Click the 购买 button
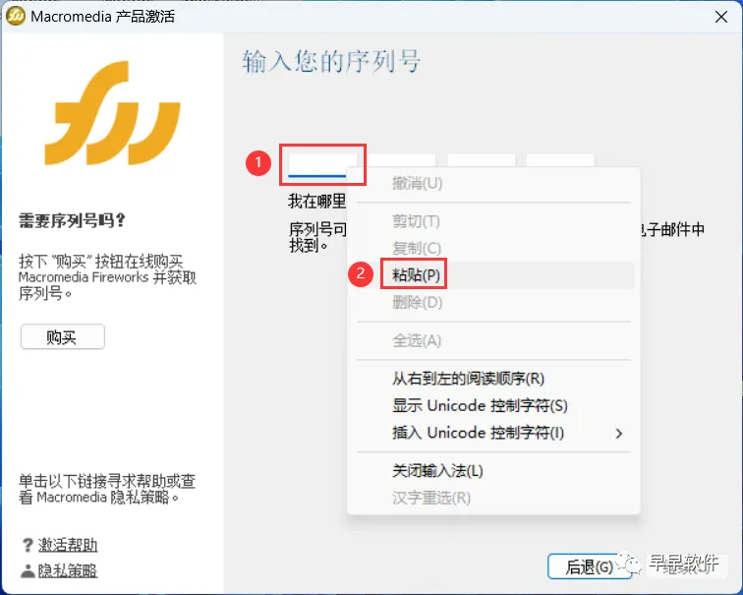This screenshot has width=743, height=595. [x=63, y=337]
